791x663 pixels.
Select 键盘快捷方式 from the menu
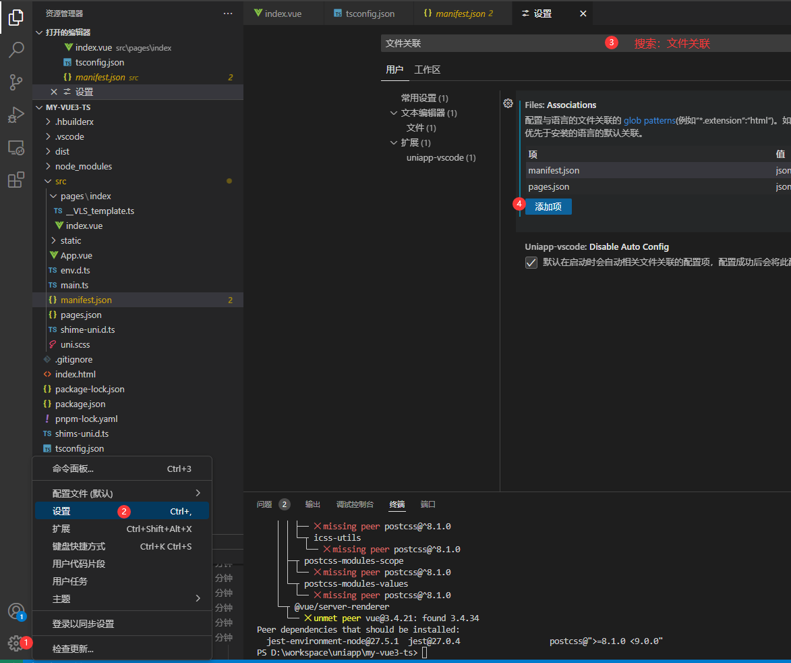[79, 546]
